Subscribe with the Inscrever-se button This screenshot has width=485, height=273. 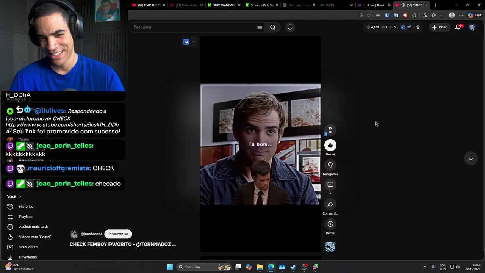(x=118, y=234)
